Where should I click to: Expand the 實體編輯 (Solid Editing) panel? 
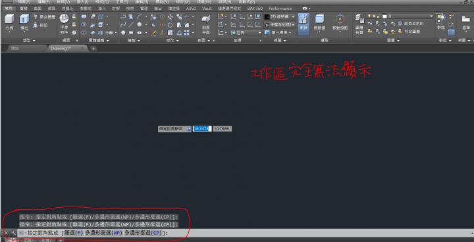(99, 41)
